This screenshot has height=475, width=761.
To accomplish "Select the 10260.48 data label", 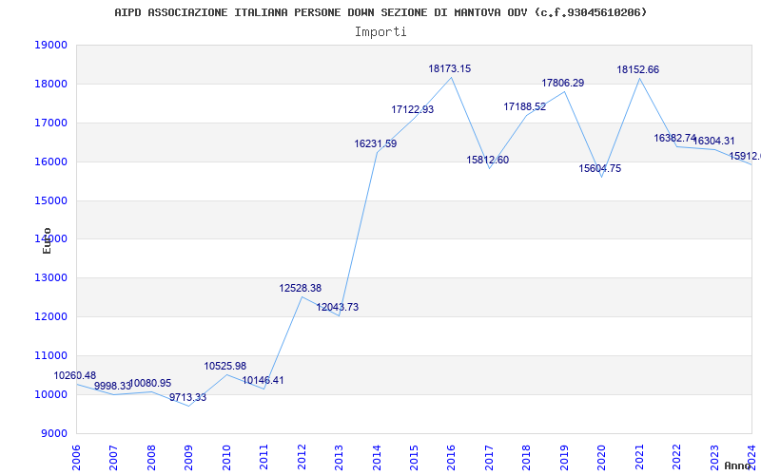I will (x=75, y=375).
